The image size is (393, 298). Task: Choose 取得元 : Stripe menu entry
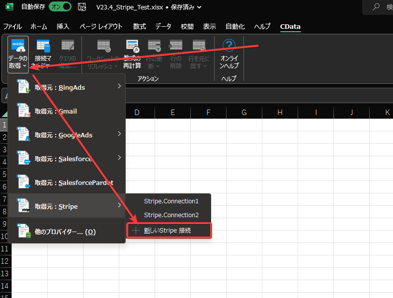pyautogui.click(x=67, y=206)
